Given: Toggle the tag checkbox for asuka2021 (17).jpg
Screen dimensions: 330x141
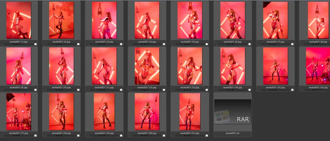Looking at the screenshot, I should click(35, 136).
